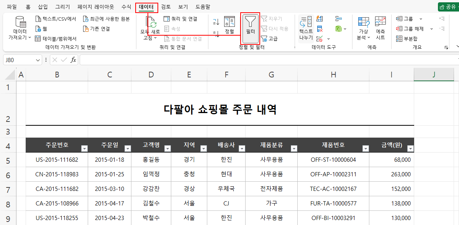Select the 데이터 (Data) tab

click(x=146, y=7)
